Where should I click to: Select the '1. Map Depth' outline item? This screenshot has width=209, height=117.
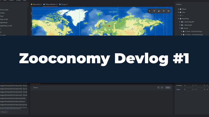[188, 25]
